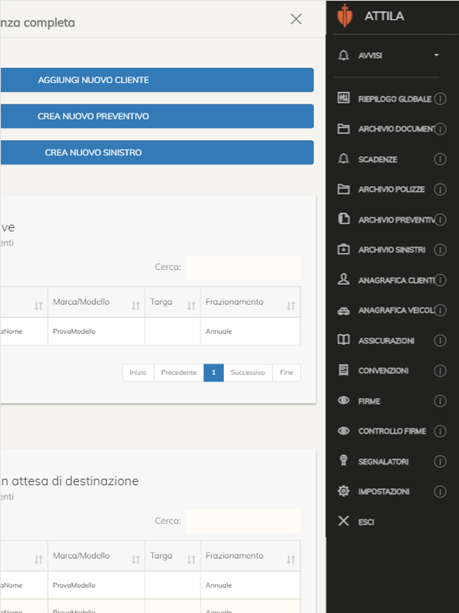Click the info icon beside Assicurazioni
Screen dimensions: 459x613
tap(440, 341)
